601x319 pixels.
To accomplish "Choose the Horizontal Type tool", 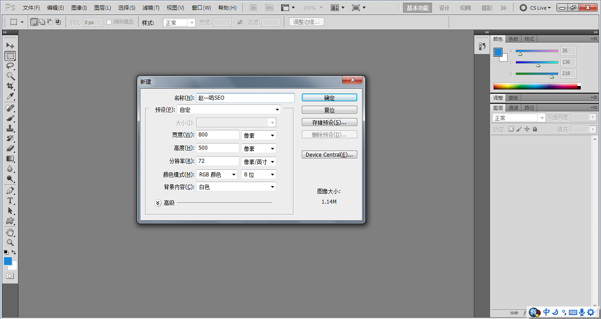I will tap(10, 201).
